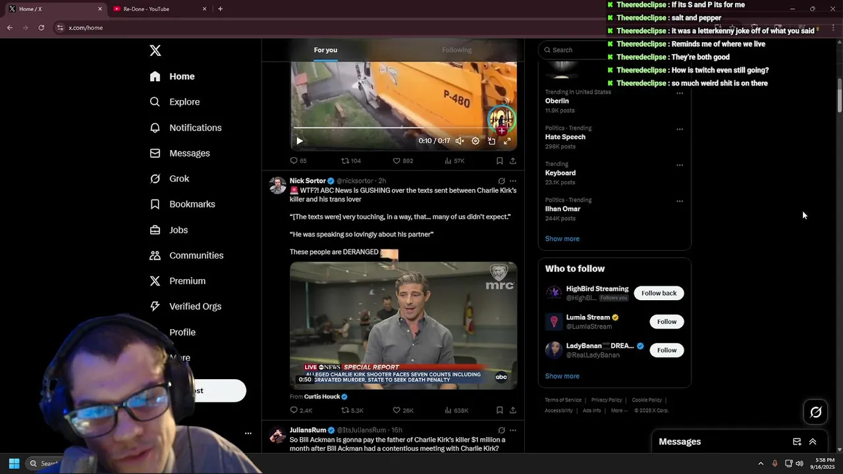Open a new browser tab
Image resolution: width=843 pixels, height=474 pixels.
(220, 9)
